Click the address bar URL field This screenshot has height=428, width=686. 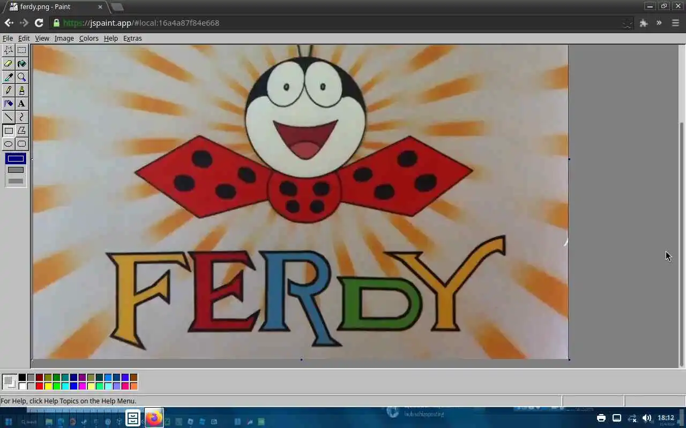[x=343, y=23]
